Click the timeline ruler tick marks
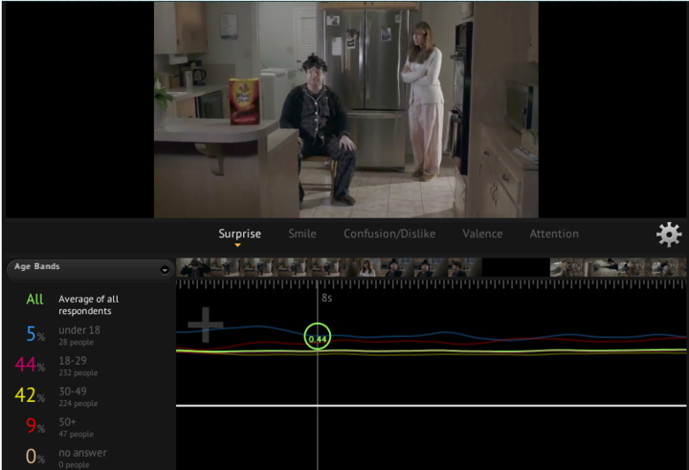This screenshot has width=689, height=470. coord(431,284)
